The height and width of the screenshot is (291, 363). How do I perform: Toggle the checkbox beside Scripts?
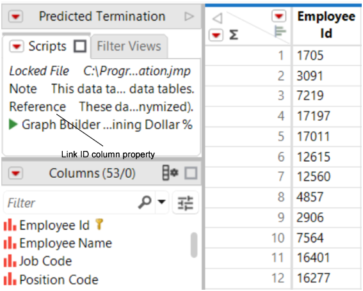pos(80,46)
